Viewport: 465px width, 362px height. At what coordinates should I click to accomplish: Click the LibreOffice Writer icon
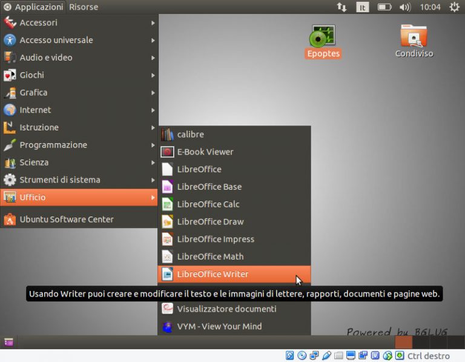pos(167,274)
